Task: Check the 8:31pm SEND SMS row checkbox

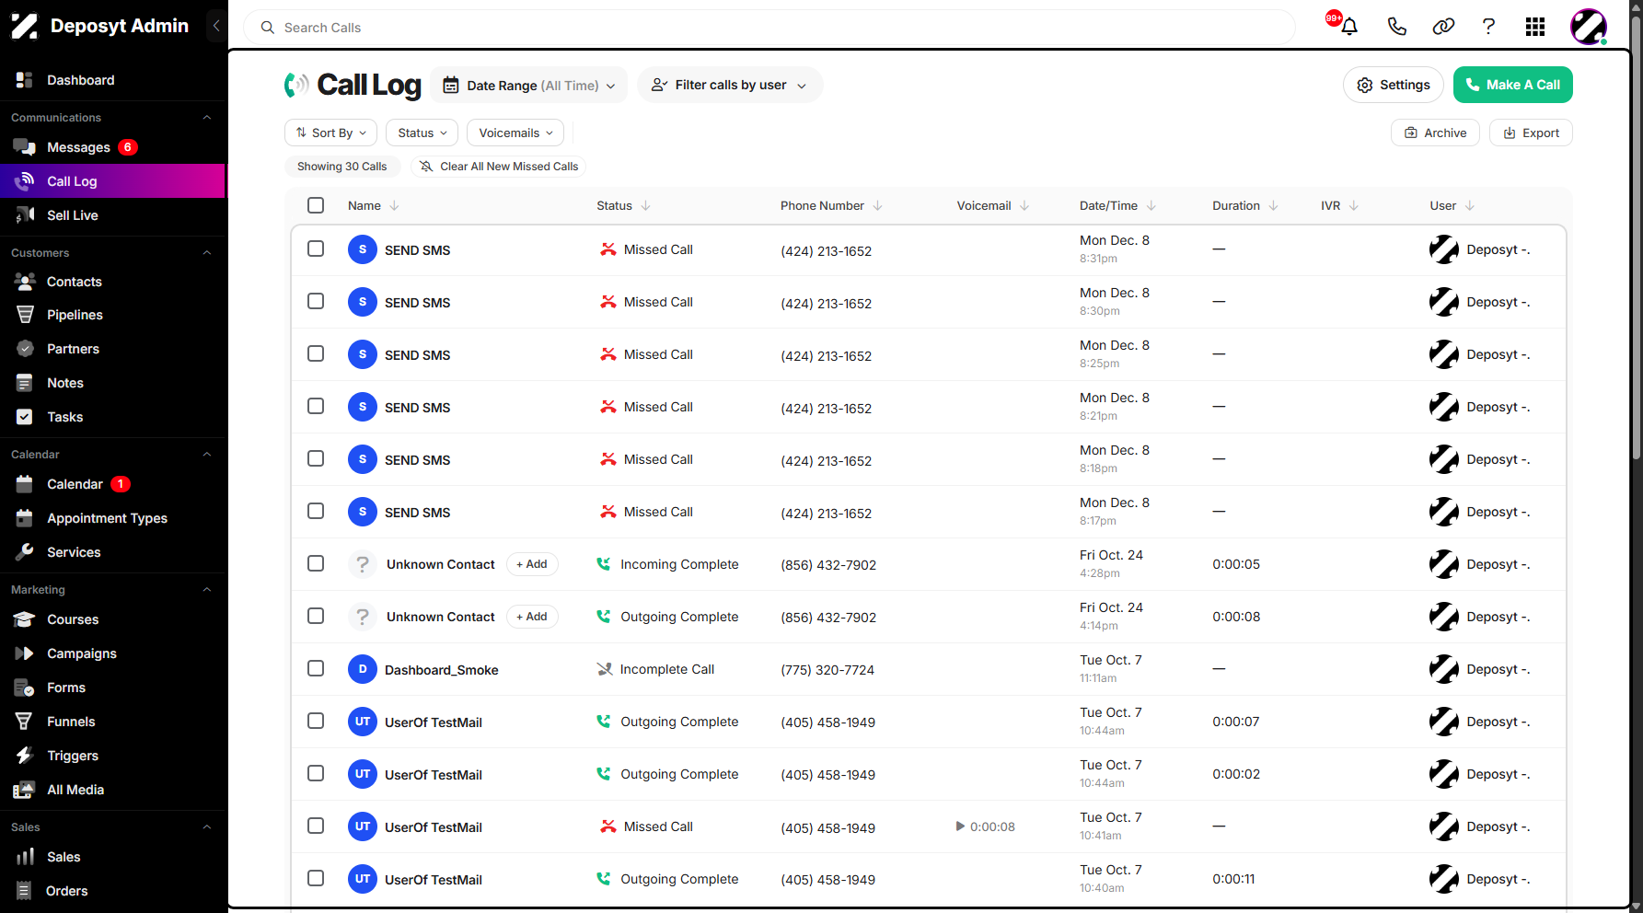Action: point(316,248)
